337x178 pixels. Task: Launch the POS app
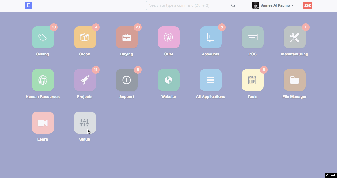point(253,37)
